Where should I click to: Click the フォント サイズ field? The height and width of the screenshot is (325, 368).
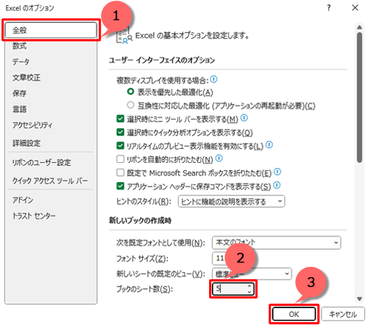point(219,258)
